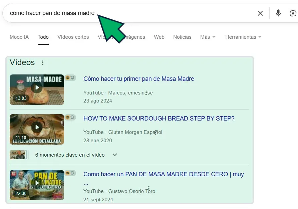Image resolution: width=298 pixels, height=209 pixels.
Task: Click the key moments badge on the first video
Action: pyautogui.click(x=71, y=78)
